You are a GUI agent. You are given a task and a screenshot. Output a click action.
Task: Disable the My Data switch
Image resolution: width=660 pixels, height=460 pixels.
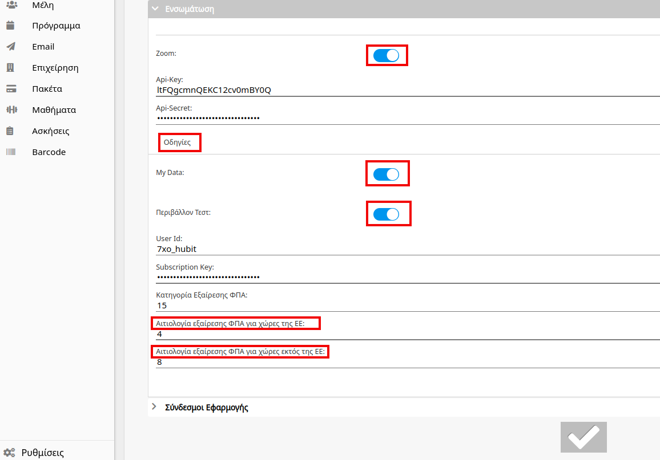[x=386, y=174]
